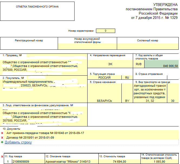Click the ОТМЕТКА ТАМОЖЕННОГО ОРГАНА box
The width and height of the screenshot is (180, 164).
pyautogui.click(x=37, y=11)
